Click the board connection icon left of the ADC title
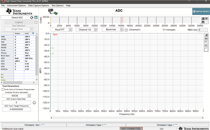Image resolution: width=210 pixels, height=130 pixels. pyautogui.click(x=53, y=11)
